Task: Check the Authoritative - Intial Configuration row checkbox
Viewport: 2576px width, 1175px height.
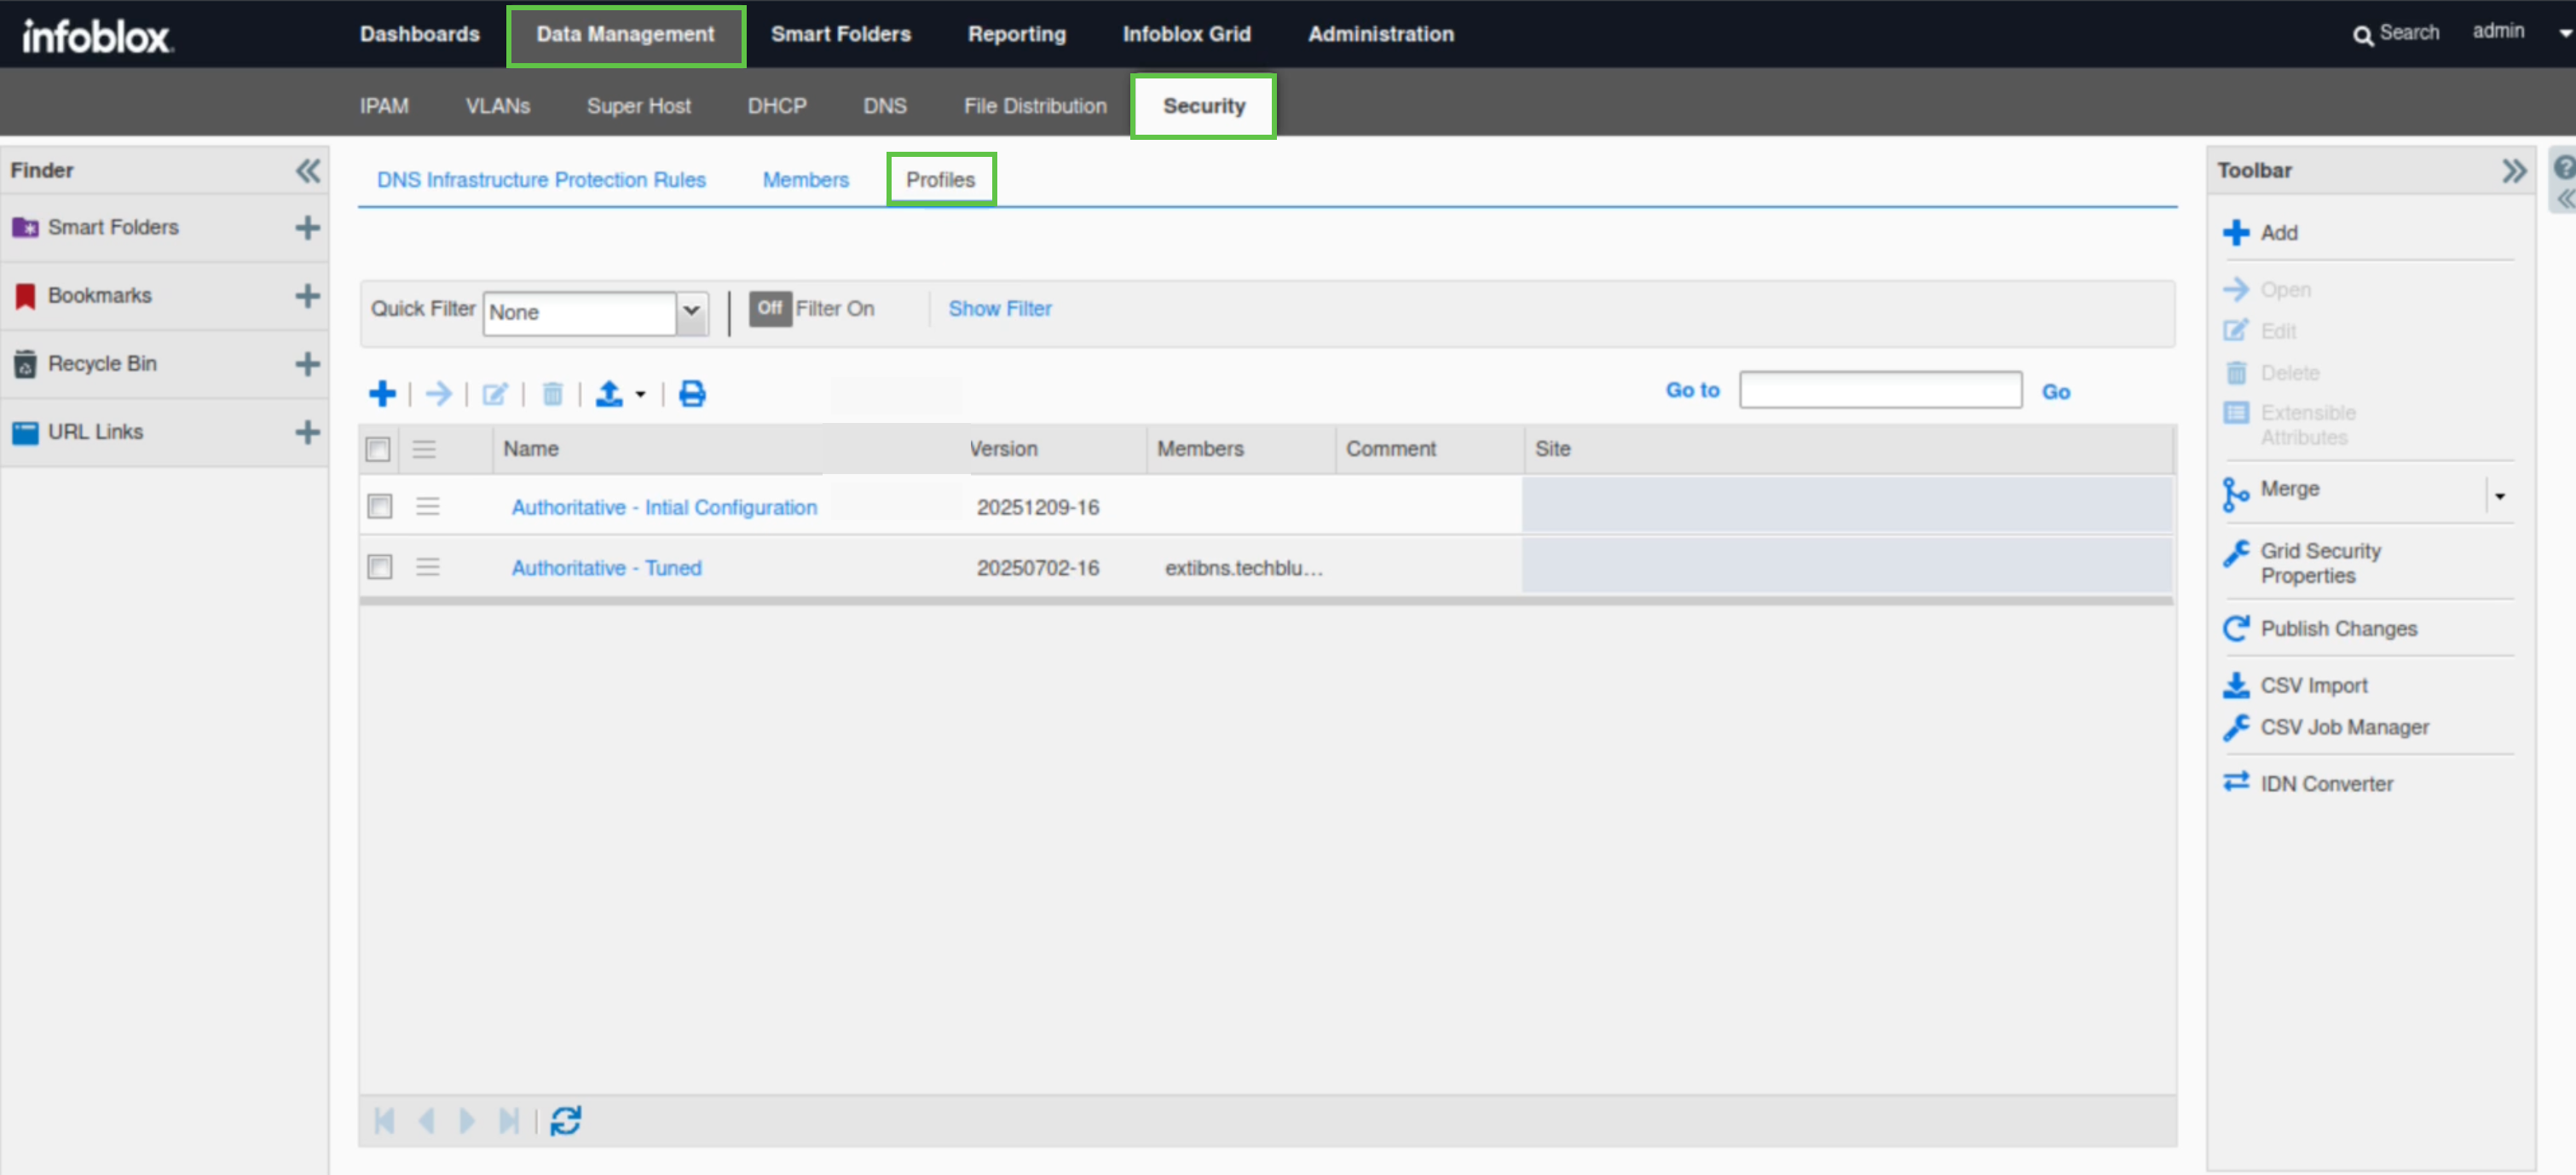Action: pos(380,507)
